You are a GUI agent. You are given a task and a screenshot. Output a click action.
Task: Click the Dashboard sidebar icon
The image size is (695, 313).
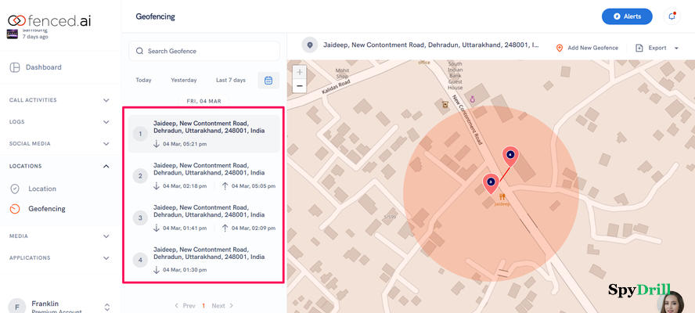tap(16, 67)
